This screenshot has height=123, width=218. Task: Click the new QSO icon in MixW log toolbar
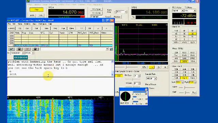(11, 49)
